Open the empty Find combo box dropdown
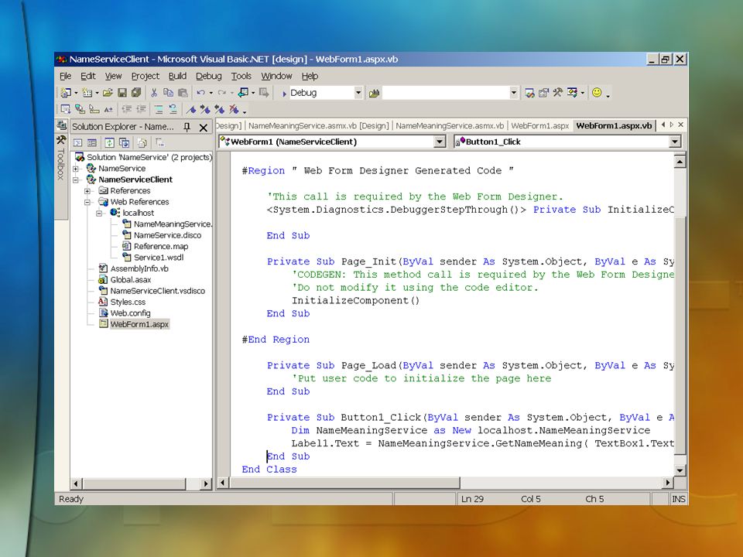The width and height of the screenshot is (743, 557). pos(514,93)
